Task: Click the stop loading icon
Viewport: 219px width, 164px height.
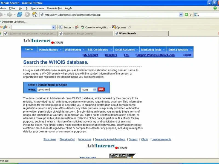Action: tap(27, 14)
